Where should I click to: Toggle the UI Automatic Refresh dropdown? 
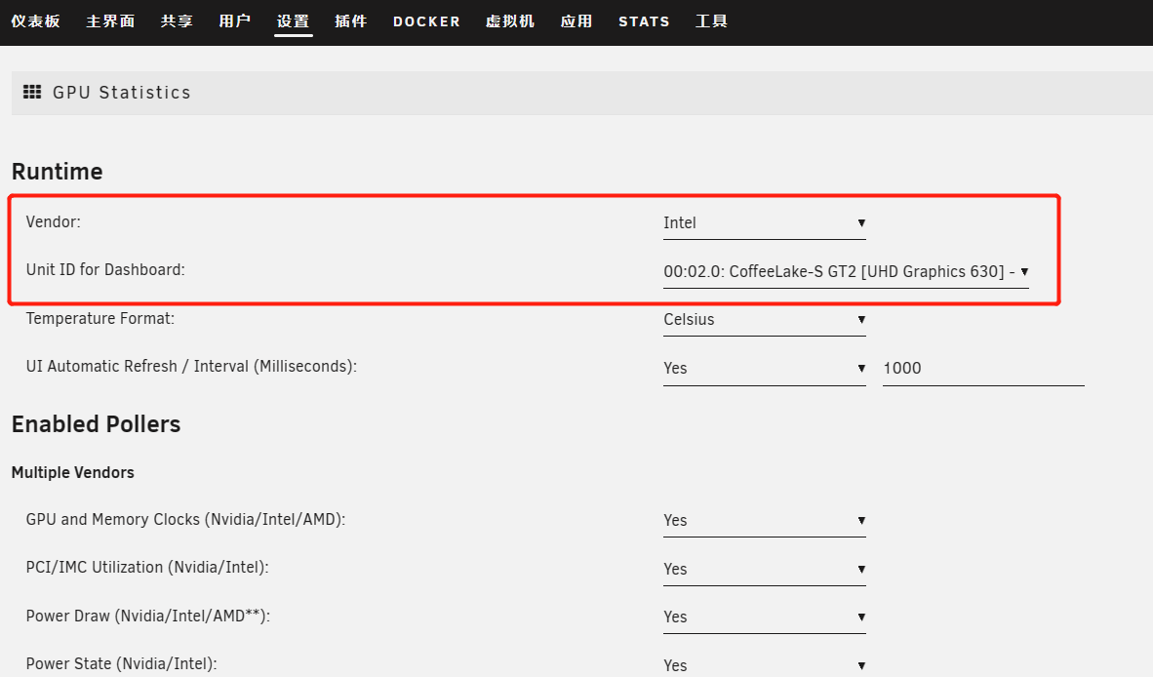click(x=764, y=369)
